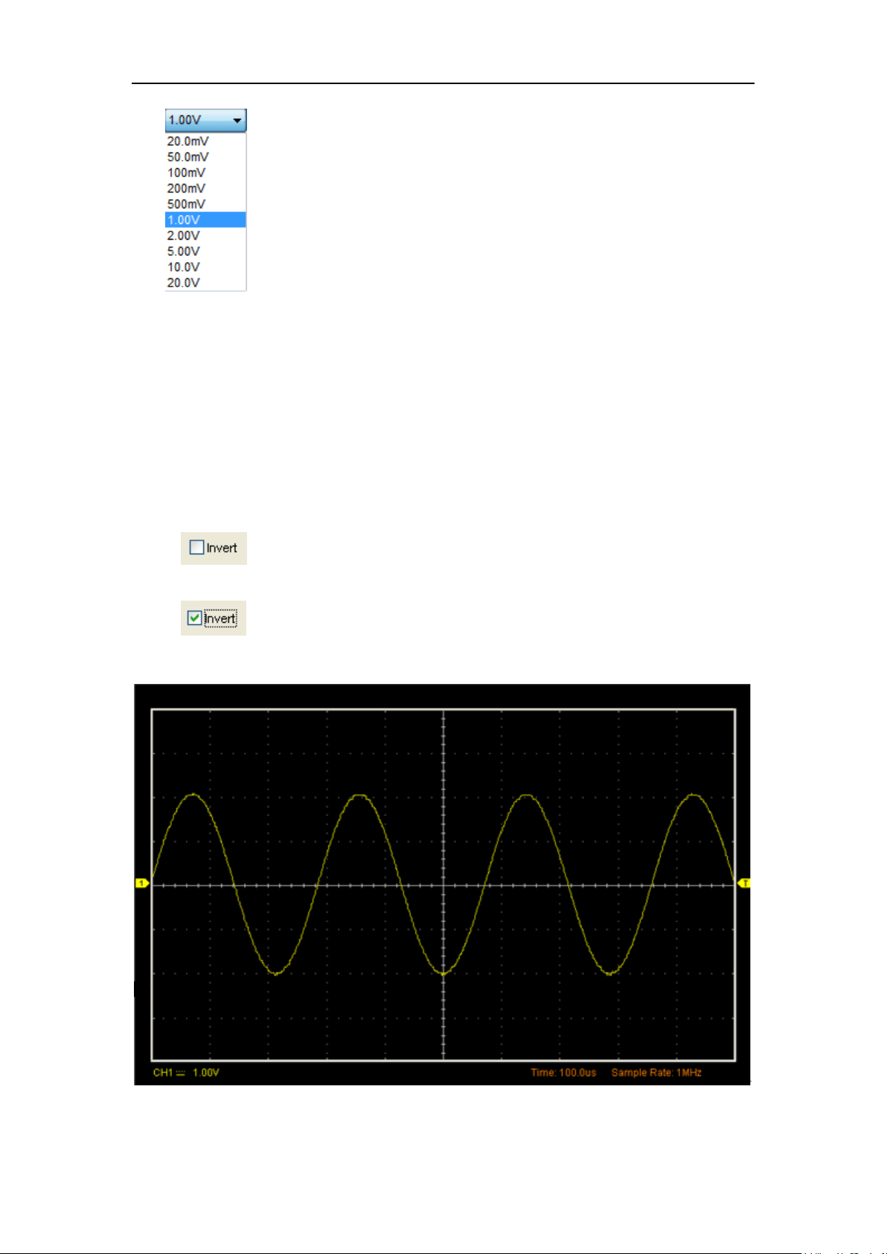Disable the checked Invert checkbox
This screenshot has height=1254, width=887.
click(x=195, y=618)
